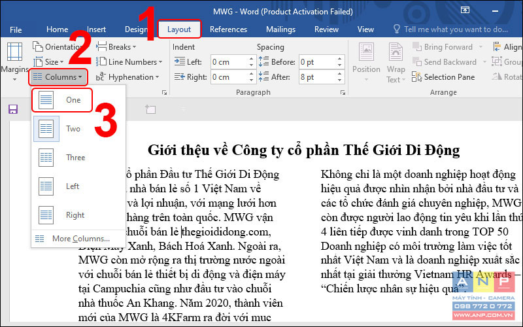Select the One column layout
The width and height of the screenshot is (523, 327).
(62, 100)
